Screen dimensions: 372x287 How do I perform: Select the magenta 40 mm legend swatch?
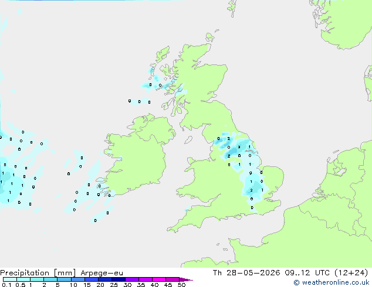tap(159, 279)
